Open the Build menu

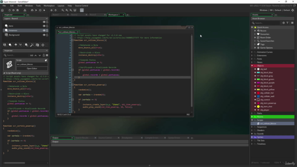(x=19, y=6)
